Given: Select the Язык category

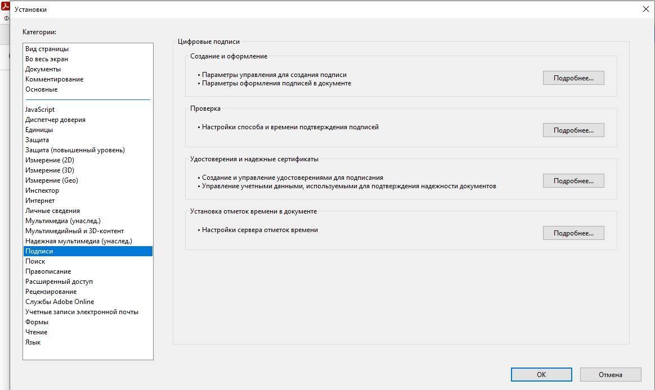Looking at the screenshot, I should click(x=33, y=342).
